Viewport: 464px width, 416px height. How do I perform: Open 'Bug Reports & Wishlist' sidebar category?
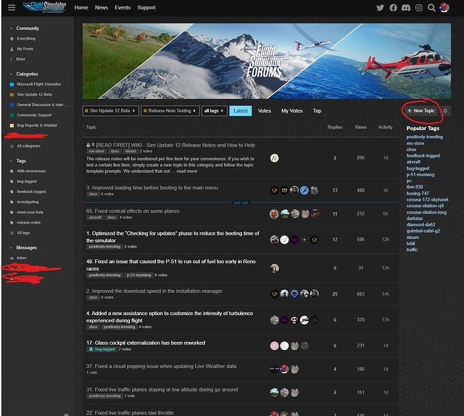point(37,125)
